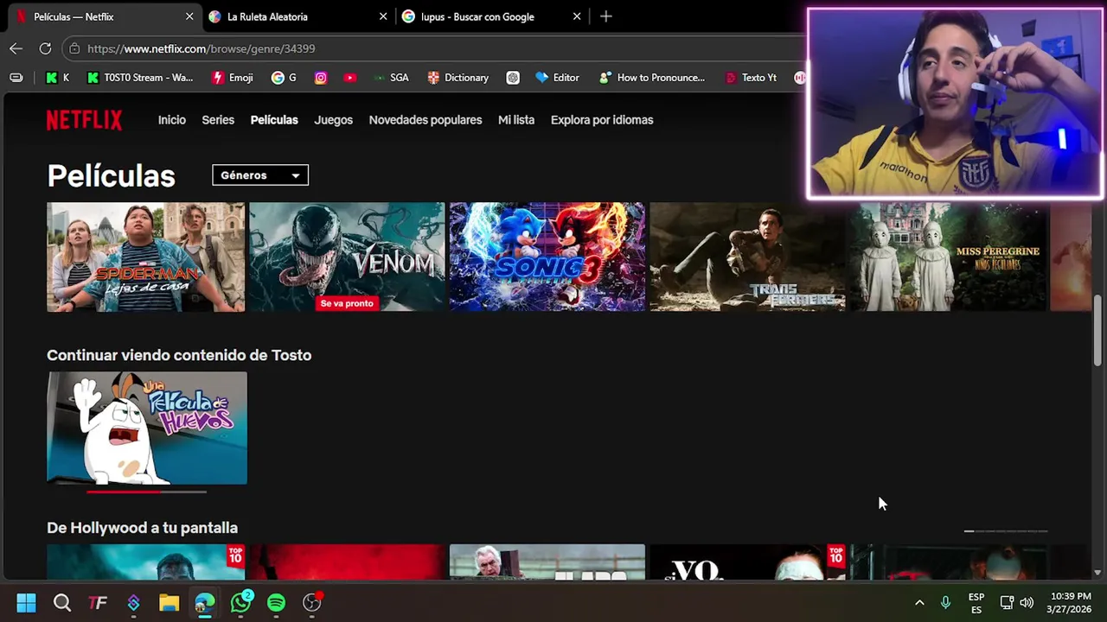This screenshot has width=1107, height=622.
Task: Select Películas in Netflix navigation
Action: point(274,120)
